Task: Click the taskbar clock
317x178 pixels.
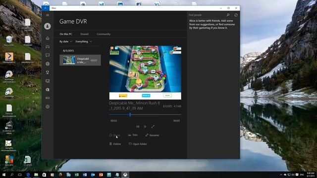Action: pyautogui.click(x=311, y=175)
